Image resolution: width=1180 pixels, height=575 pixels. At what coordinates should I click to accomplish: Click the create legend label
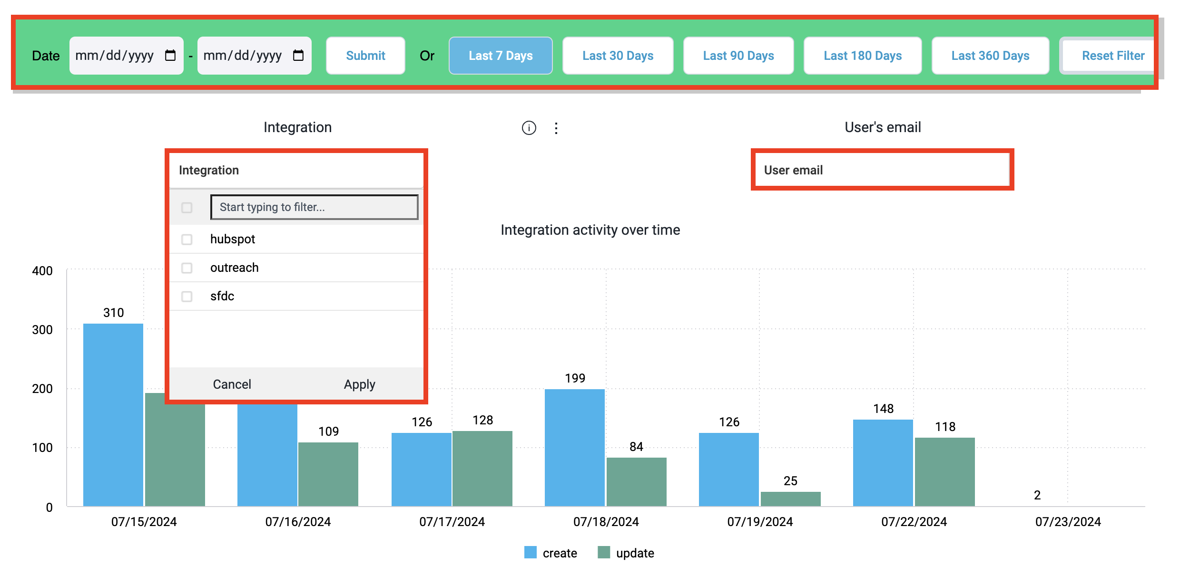coord(560,553)
